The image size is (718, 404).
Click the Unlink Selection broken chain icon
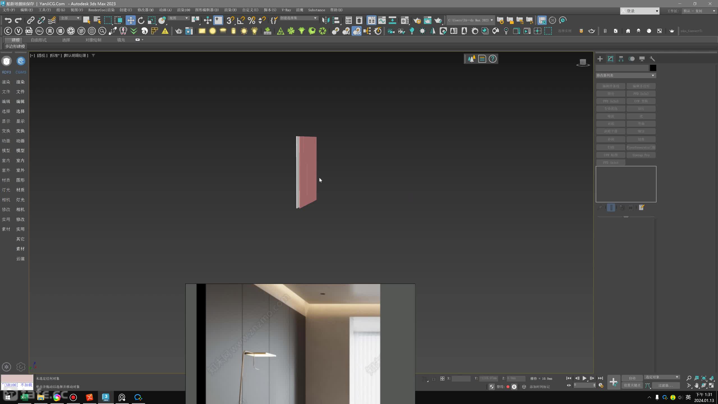click(41, 20)
